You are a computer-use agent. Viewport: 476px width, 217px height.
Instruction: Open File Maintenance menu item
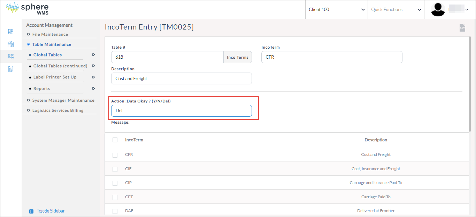point(50,34)
